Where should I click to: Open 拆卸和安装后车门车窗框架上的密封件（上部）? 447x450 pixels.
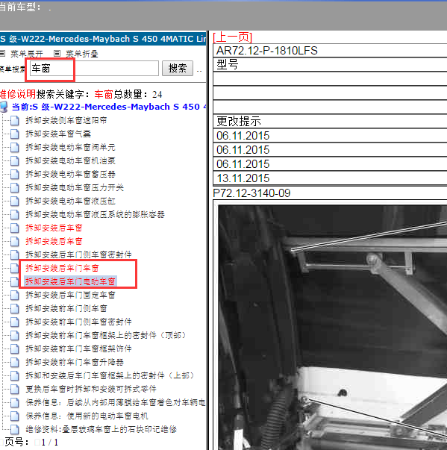click(110, 375)
